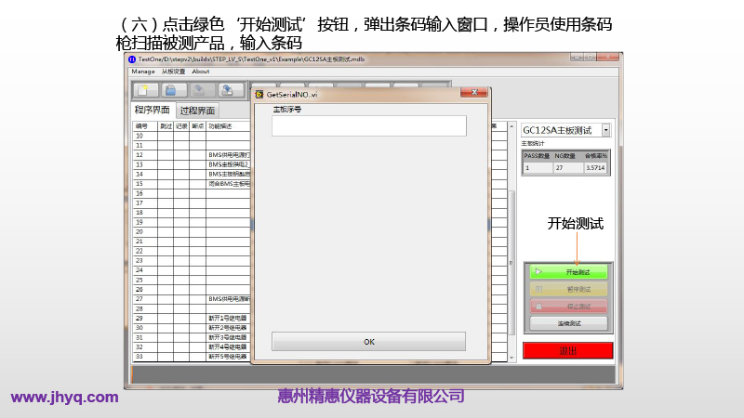Click the GetSerialNO.vi LabVIEW title icon

(x=259, y=95)
